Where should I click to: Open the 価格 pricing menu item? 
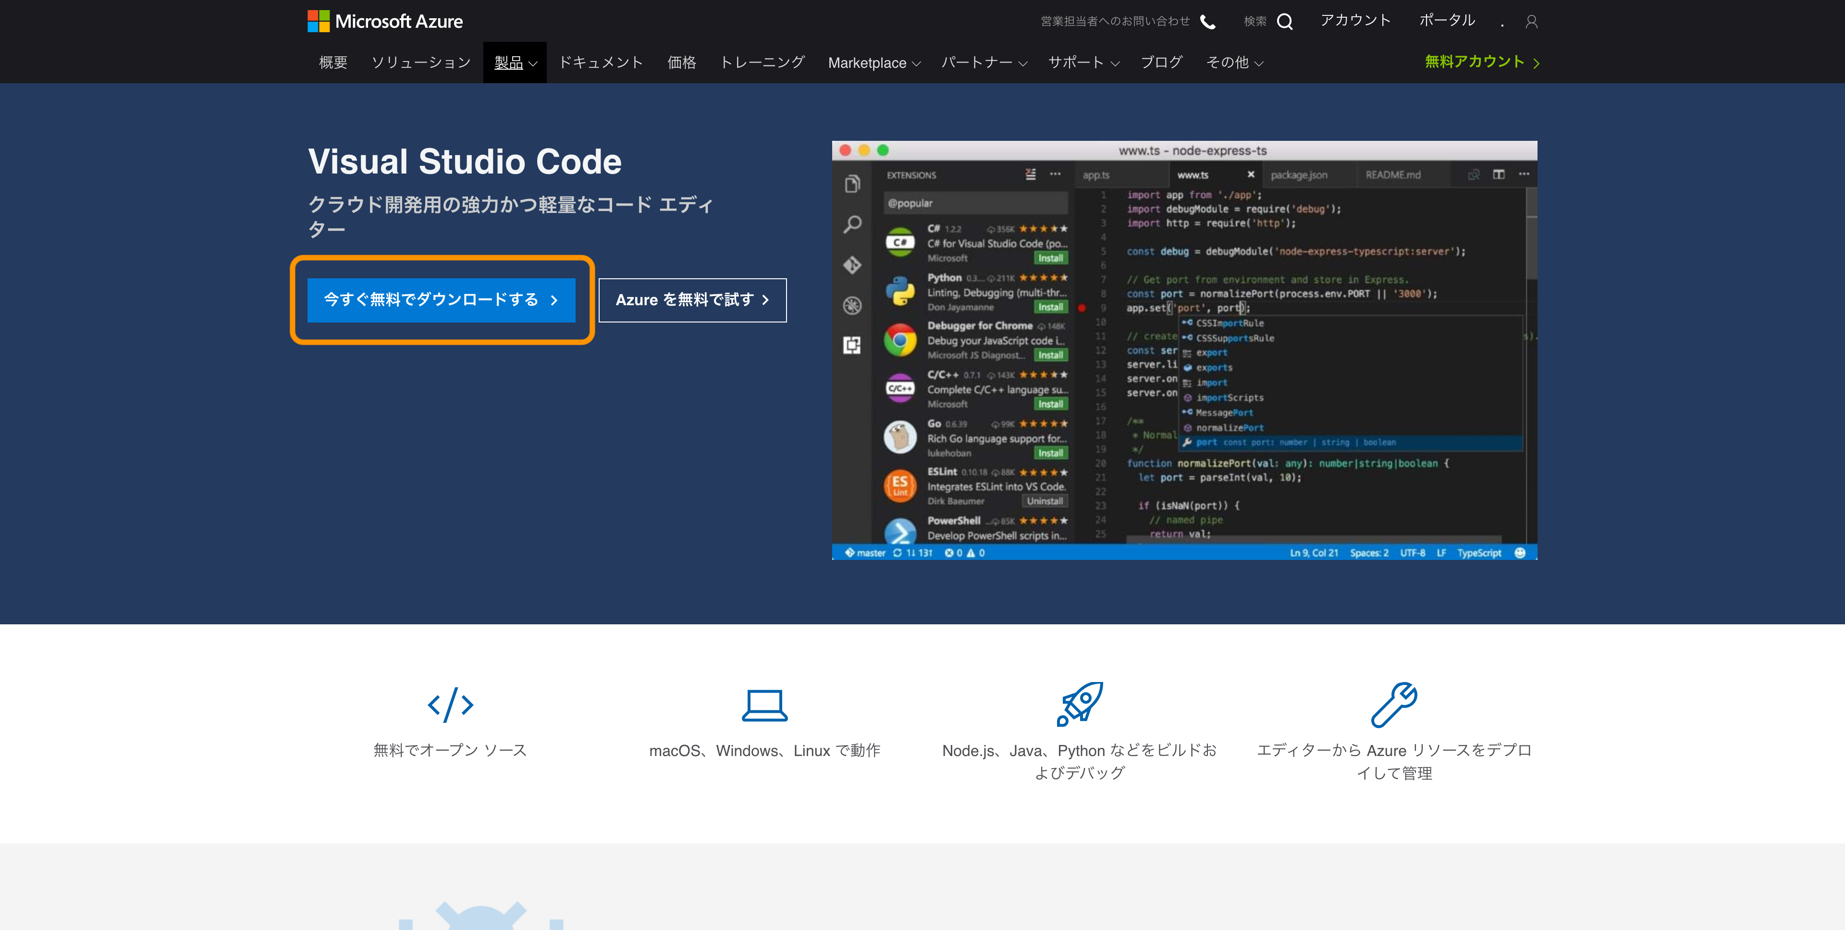coord(681,63)
